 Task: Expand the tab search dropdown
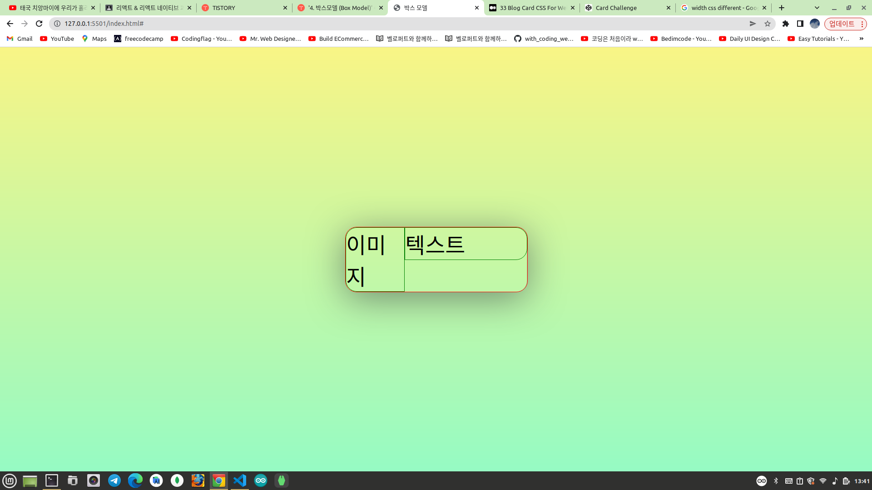[817, 8]
